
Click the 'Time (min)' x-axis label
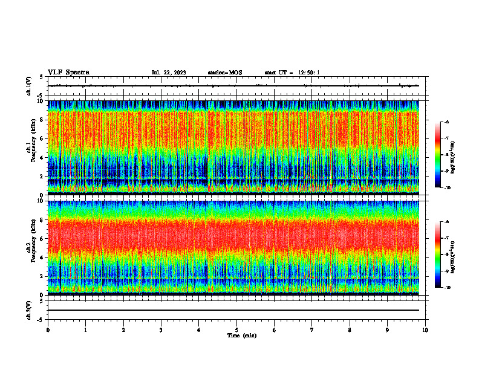coord(242,336)
